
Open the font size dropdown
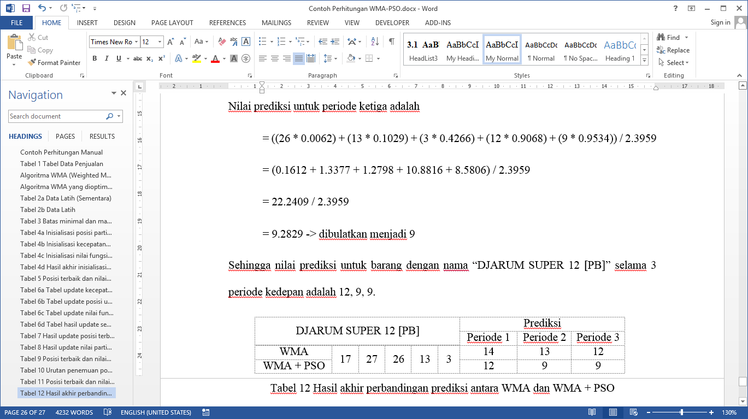pos(160,42)
